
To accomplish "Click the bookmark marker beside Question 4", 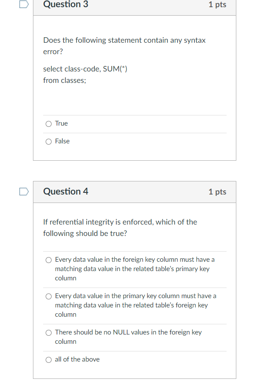I will [x=23, y=192].
